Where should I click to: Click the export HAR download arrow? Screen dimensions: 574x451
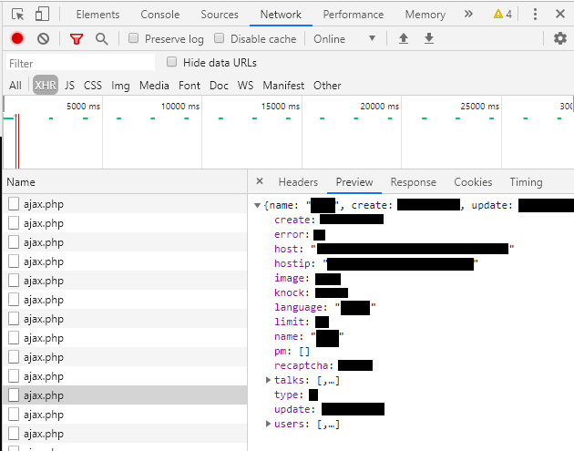pyautogui.click(x=429, y=38)
